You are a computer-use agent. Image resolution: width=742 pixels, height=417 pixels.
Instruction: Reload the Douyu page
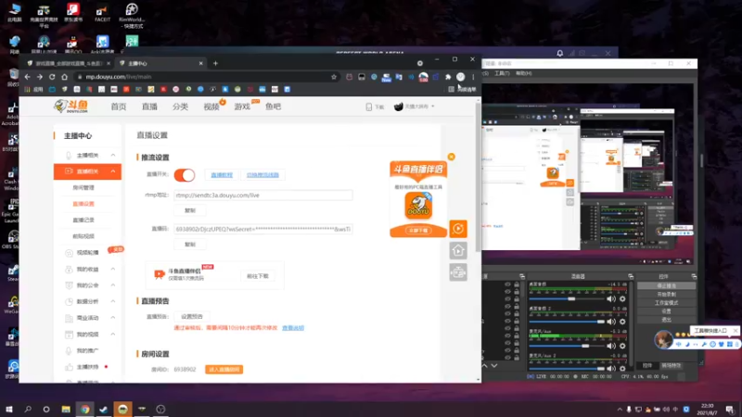coord(52,77)
